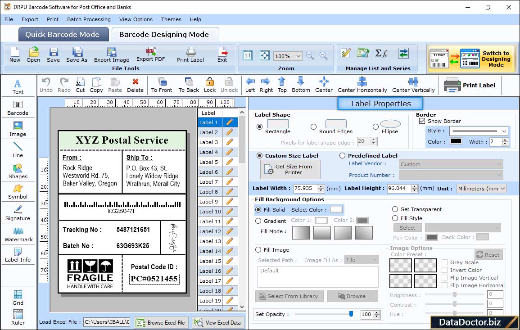Open the Label Vendor dropdown

(x=451, y=164)
